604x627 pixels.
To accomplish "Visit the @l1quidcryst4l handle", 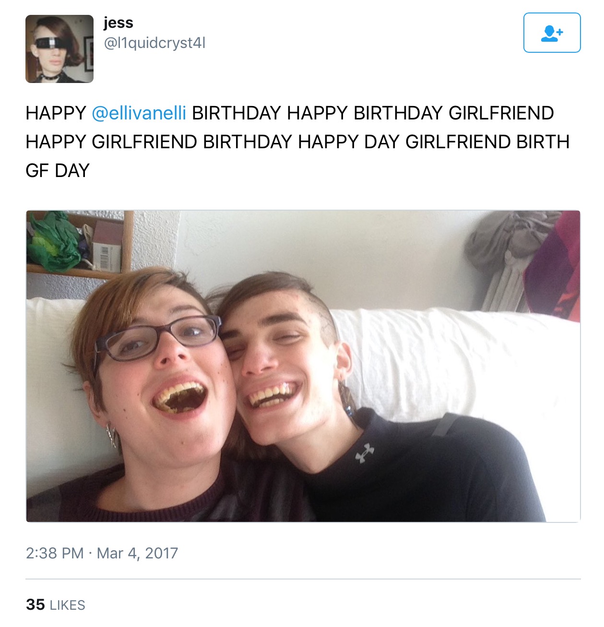I will pos(154,43).
